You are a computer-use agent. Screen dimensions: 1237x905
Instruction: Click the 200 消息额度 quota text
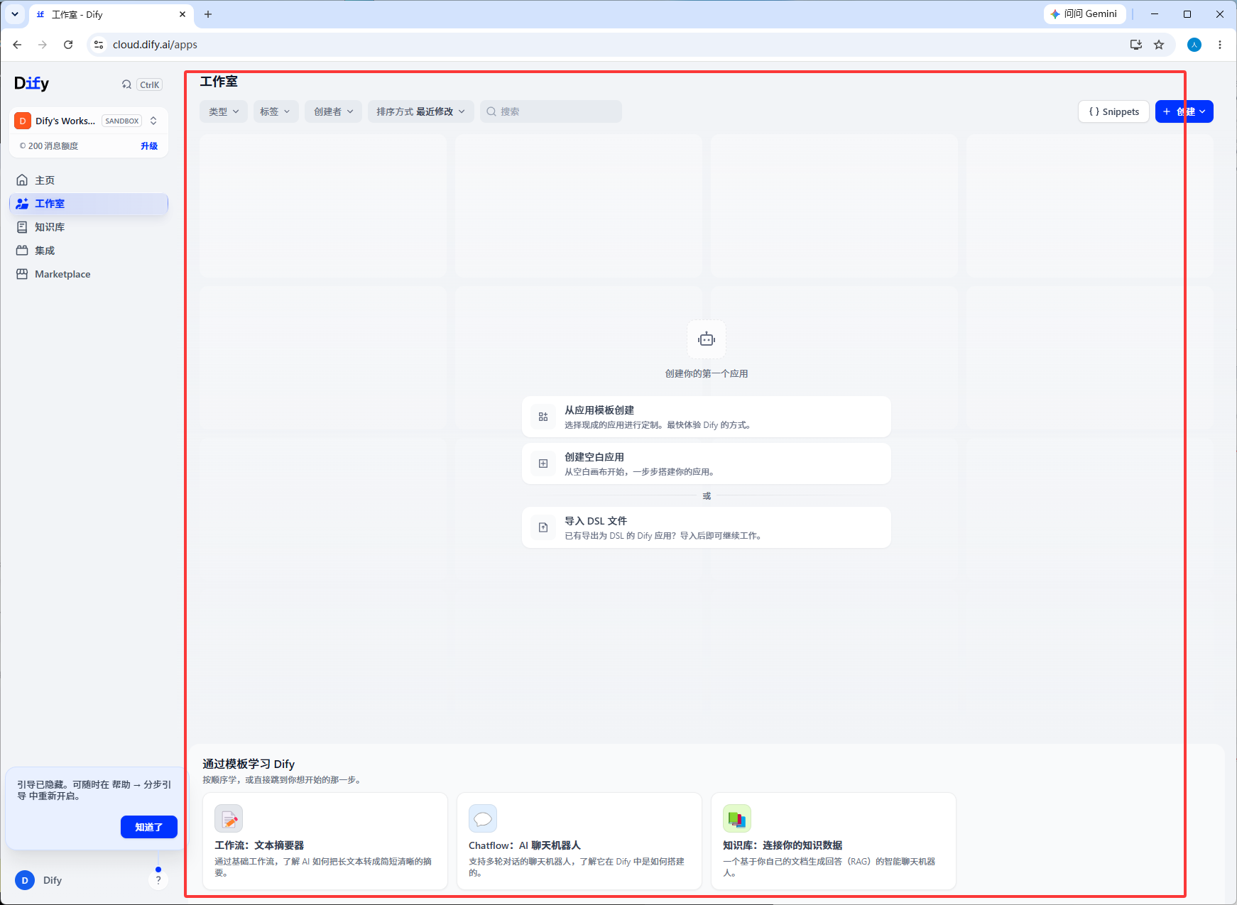click(53, 146)
